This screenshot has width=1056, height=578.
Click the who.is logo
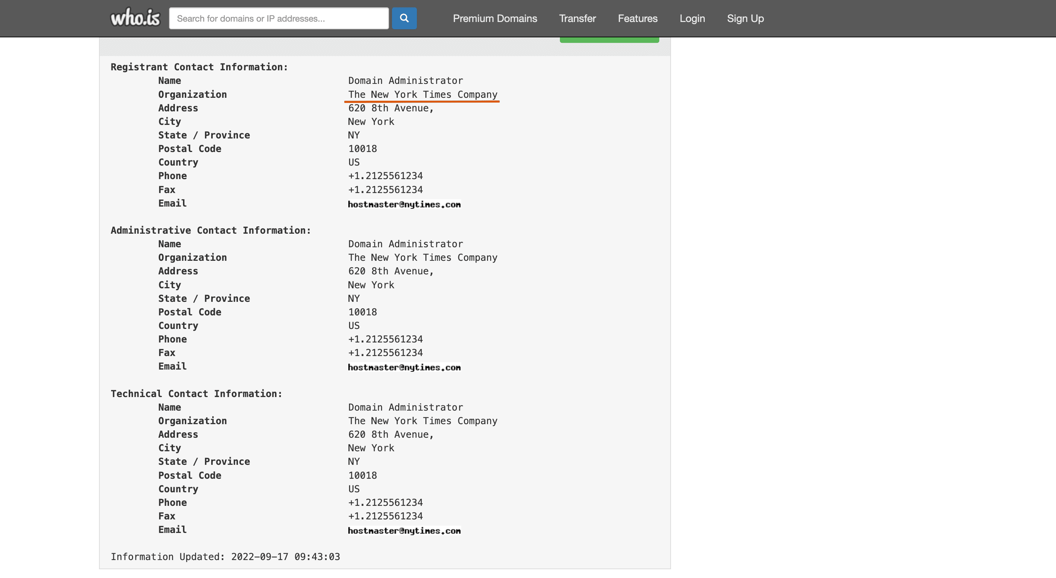pyautogui.click(x=135, y=18)
